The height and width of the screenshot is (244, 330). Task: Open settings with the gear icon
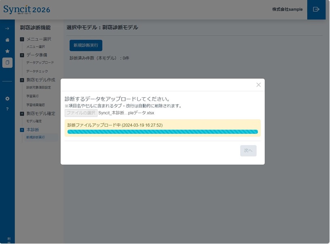[7, 98]
